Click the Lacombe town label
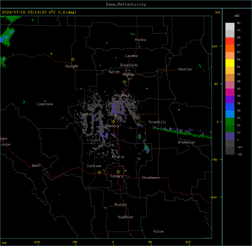The image size is (252, 246). (x=132, y=56)
